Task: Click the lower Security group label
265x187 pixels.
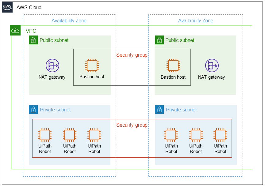Action: coord(132,125)
